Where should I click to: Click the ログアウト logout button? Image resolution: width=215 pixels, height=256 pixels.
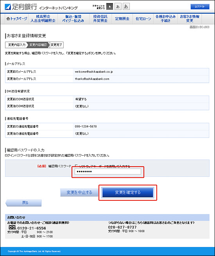coord(200,7)
